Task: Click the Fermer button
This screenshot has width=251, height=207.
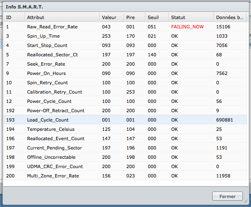Action: tap(227, 196)
